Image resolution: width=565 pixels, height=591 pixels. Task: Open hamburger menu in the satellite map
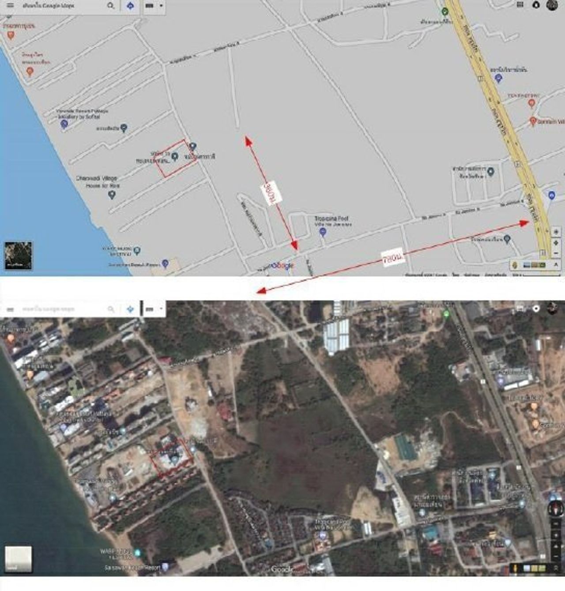pyautogui.click(x=11, y=309)
